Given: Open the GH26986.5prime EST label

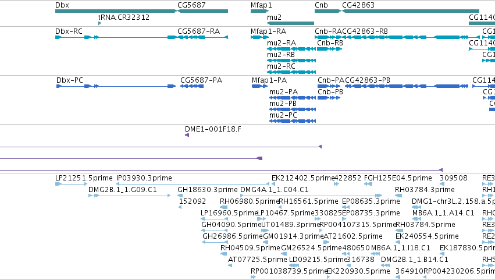Looking at the screenshot, I should tap(233, 237).
